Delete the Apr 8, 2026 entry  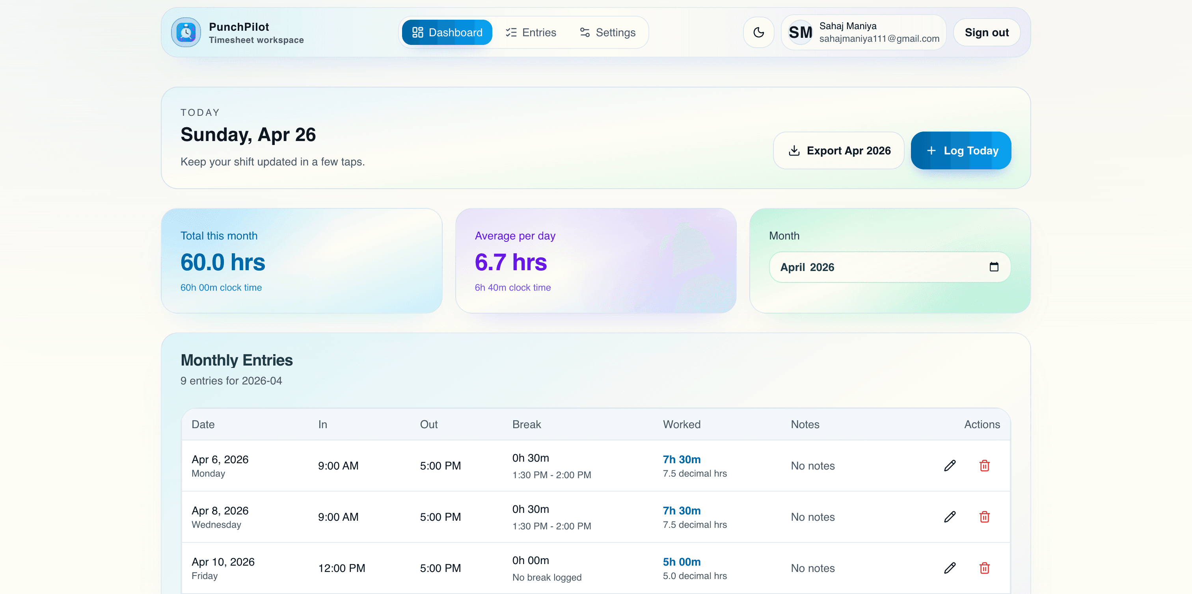click(x=984, y=517)
